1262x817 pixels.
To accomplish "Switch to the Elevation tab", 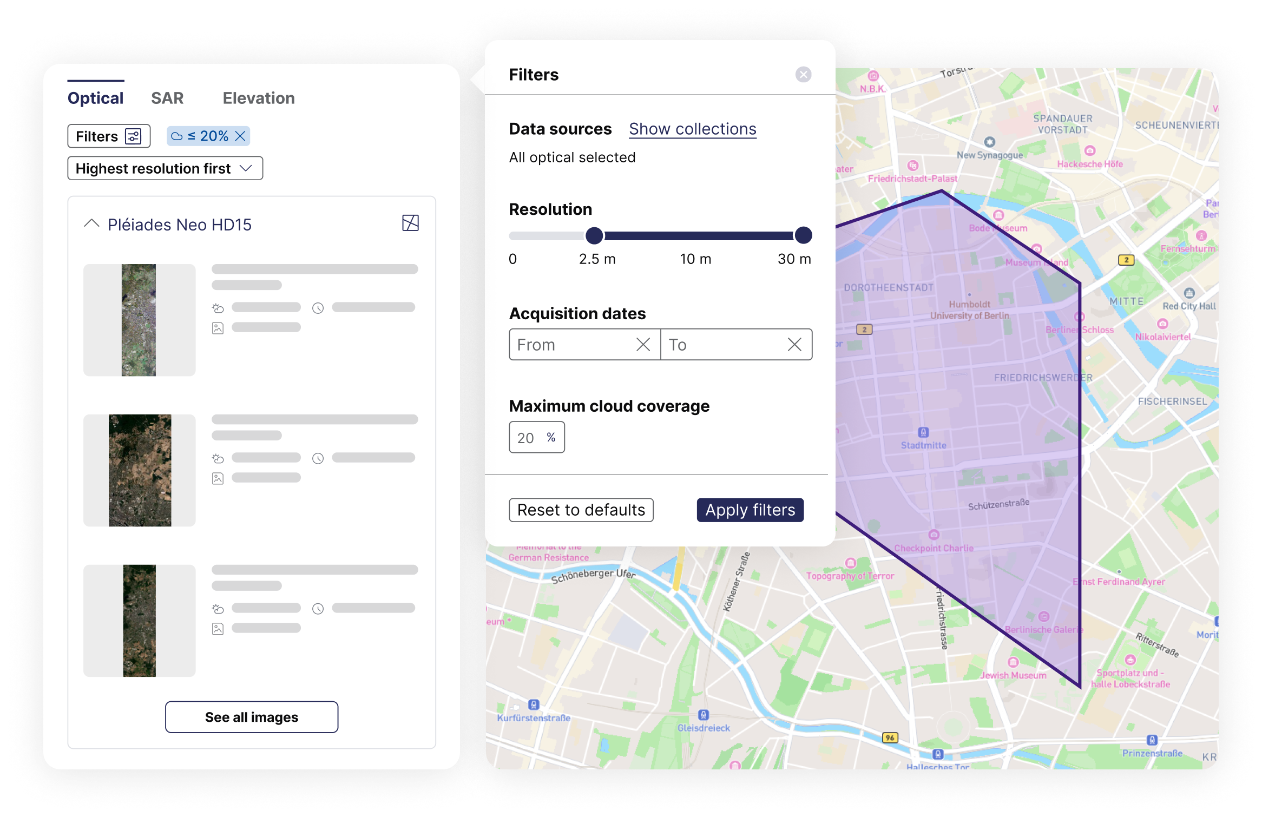I will point(259,98).
